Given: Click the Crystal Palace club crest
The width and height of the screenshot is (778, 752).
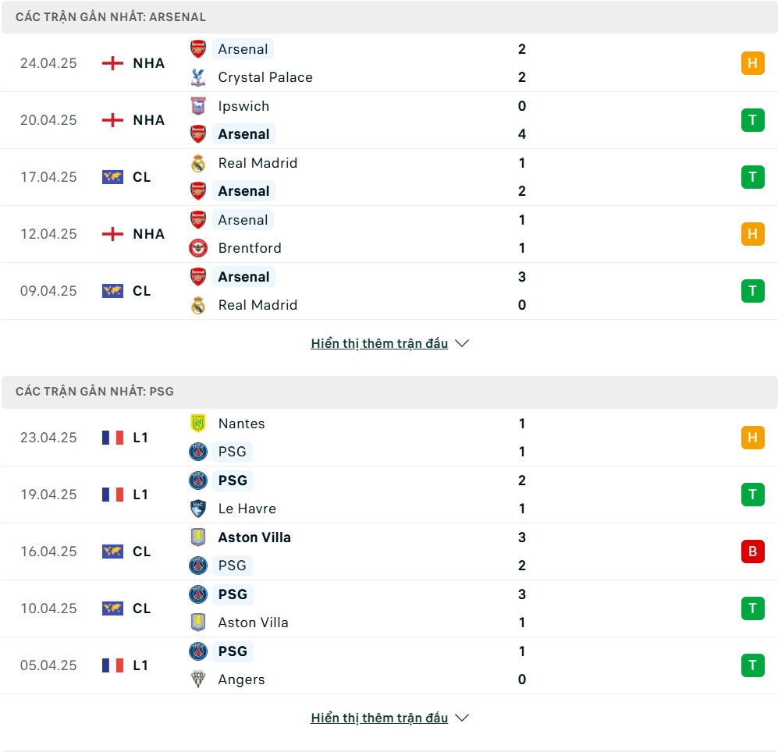Looking at the screenshot, I should coord(198,77).
